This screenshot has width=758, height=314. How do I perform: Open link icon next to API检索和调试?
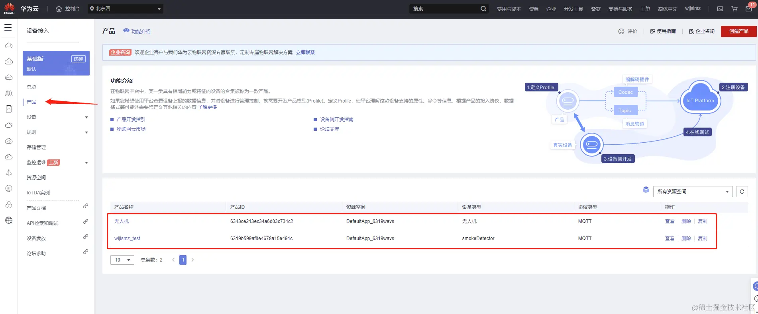(x=85, y=221)
